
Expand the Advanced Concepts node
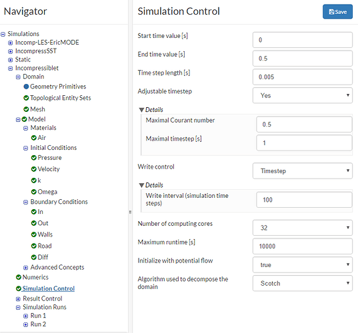pyautogui.click(x=25, y=268)
